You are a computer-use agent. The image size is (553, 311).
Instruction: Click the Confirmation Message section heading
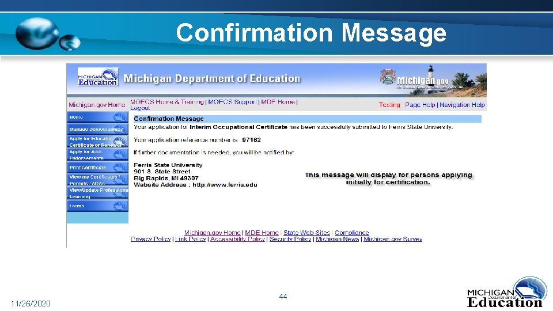(169, 119)
